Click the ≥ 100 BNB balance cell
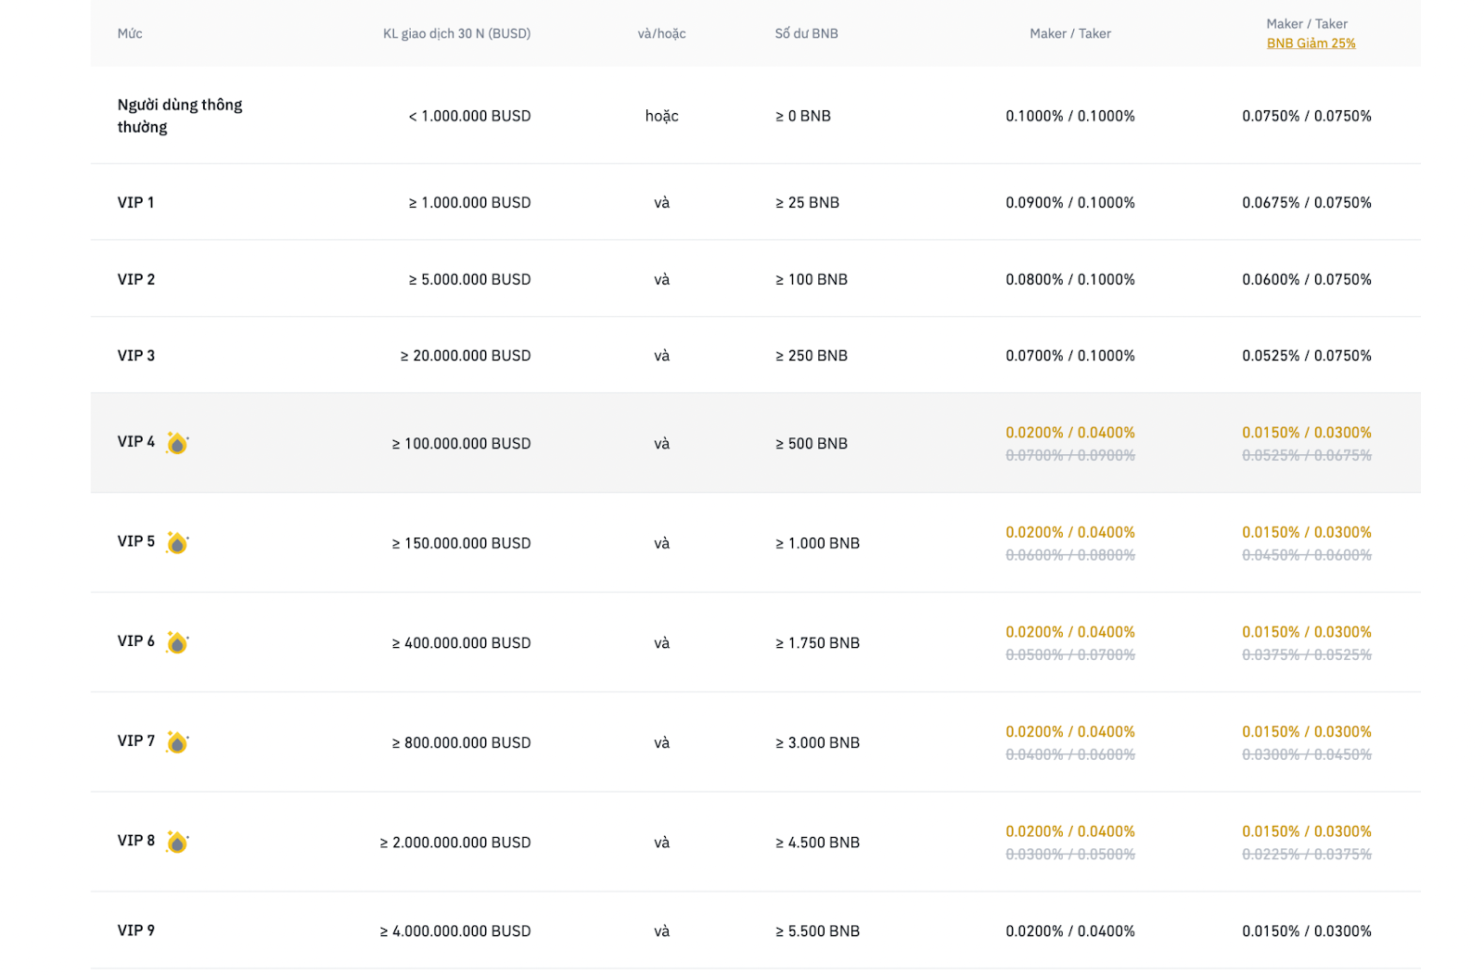 [812, 279]
